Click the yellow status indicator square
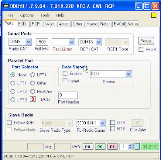This screenshot has width=161, height=160. coord(154,15)
